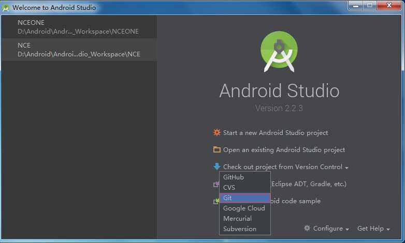The width and height of the screenshot is (405, 243).
Task: Click the Android code sample link text
Action: pos(296,201)
